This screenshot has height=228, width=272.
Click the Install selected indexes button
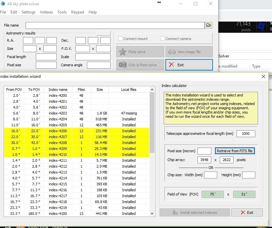194,213
